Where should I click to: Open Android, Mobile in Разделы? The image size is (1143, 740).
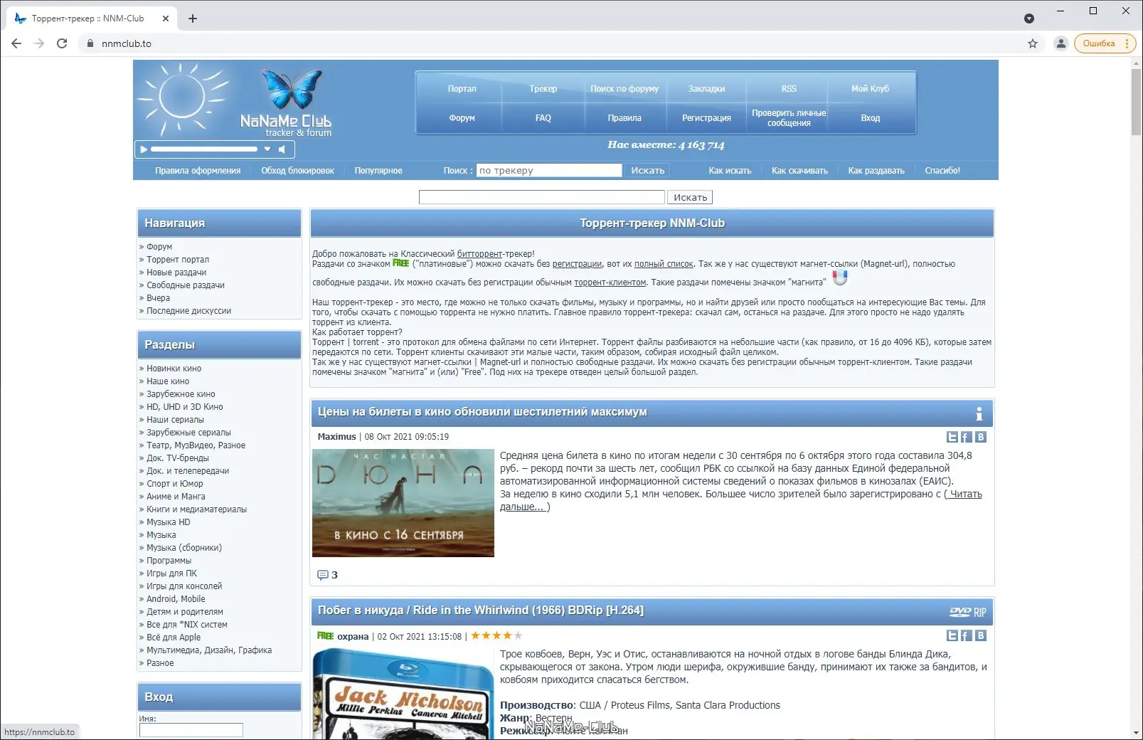coord(176,599)
